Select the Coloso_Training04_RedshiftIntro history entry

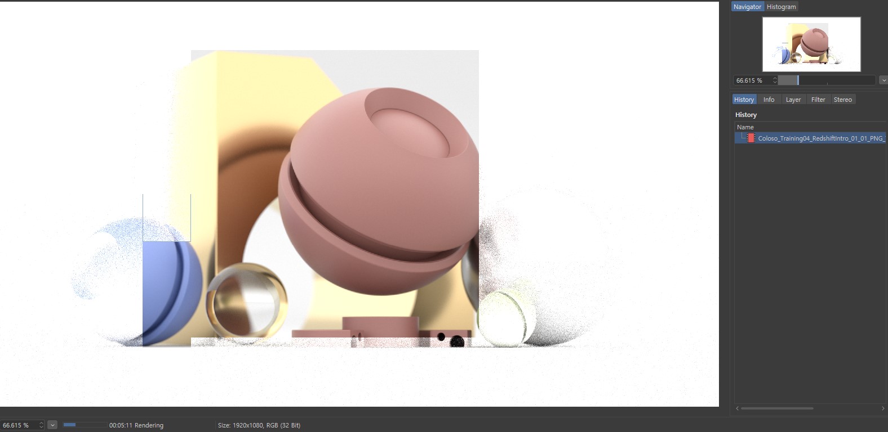click(820, 138)
